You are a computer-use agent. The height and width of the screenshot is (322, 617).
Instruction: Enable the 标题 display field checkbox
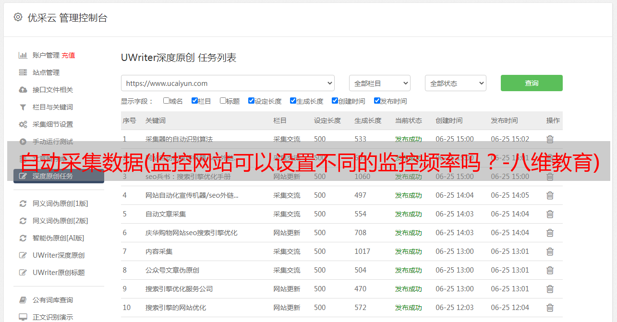(223, 101)
